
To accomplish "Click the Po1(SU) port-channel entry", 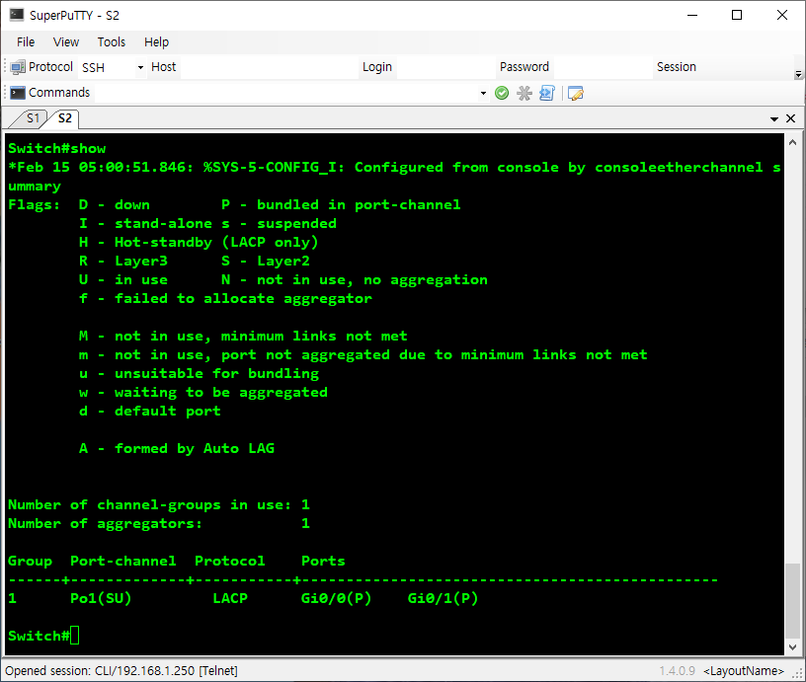I will 101,598.
